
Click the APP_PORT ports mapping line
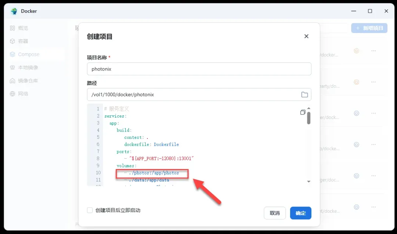[x=159, y=159]
